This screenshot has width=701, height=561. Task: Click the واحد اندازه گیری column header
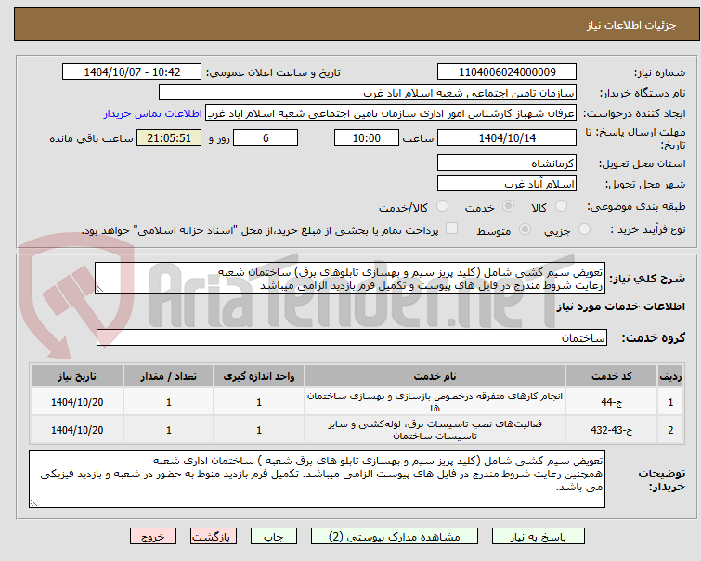point(259,376)
